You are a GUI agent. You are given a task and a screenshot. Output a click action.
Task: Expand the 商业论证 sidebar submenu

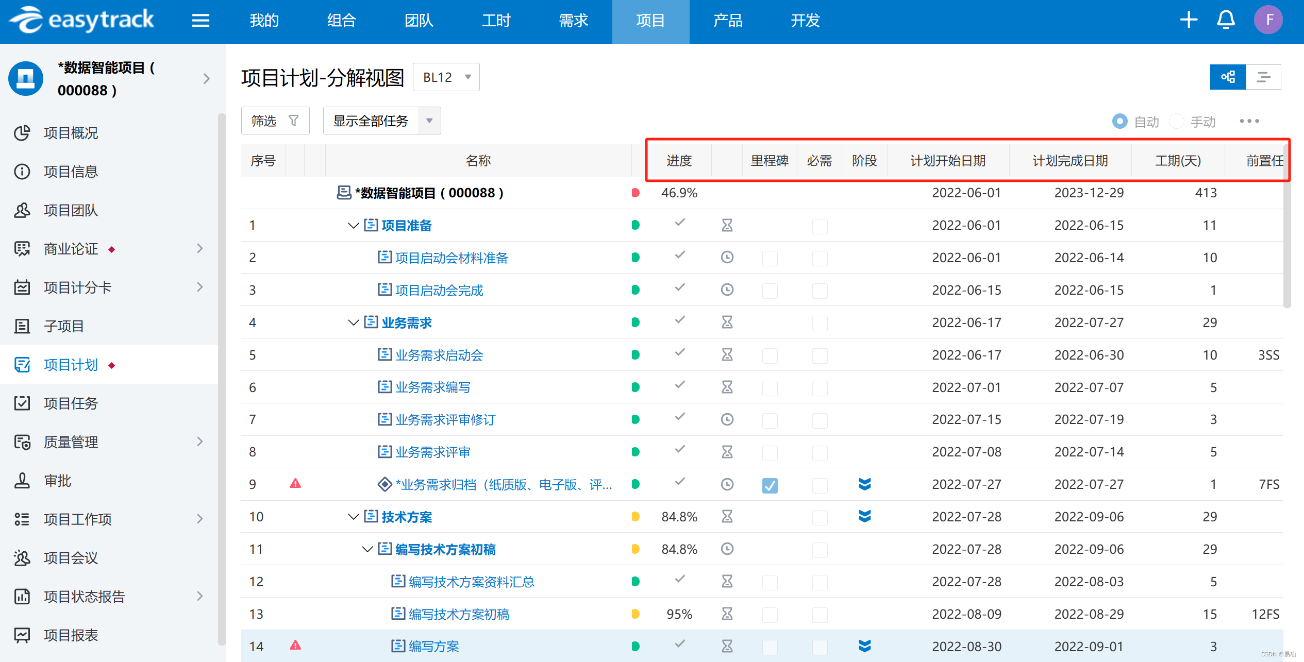[x=200, y=249]
